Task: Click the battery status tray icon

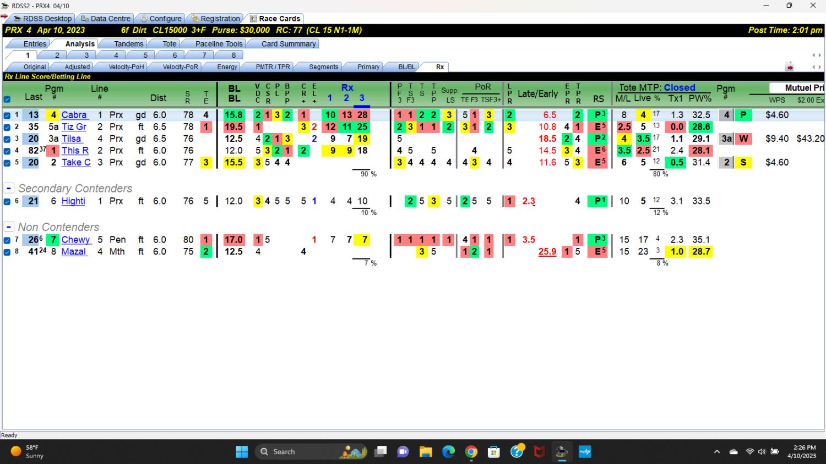Action: [x=775, y=452]
